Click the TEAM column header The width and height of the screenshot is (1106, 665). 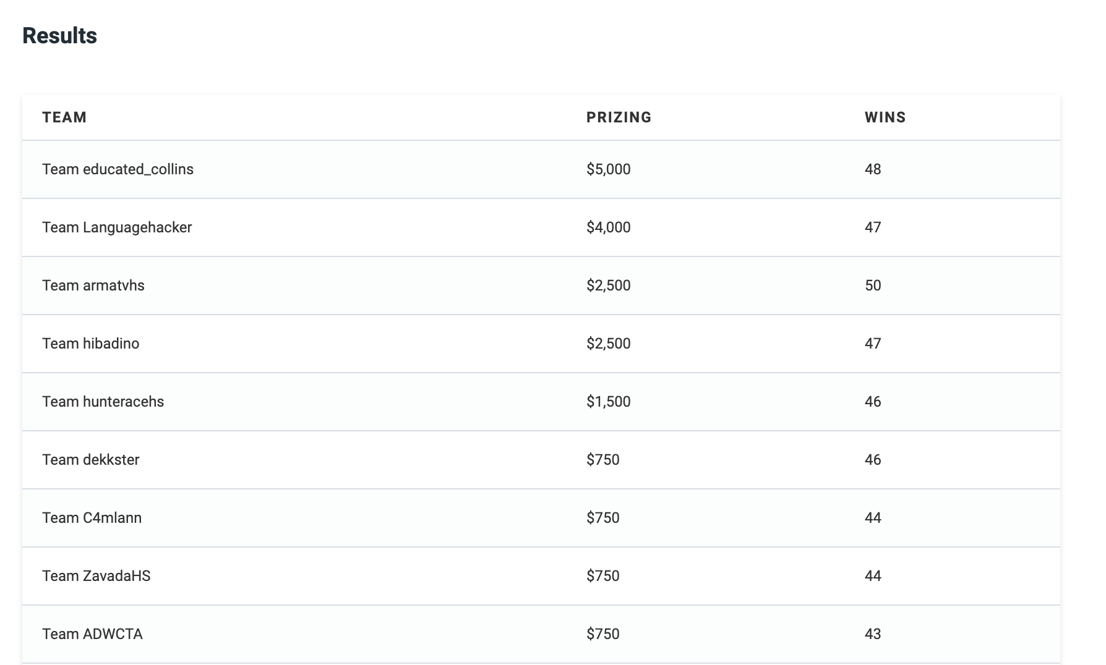tap(64, 117)
